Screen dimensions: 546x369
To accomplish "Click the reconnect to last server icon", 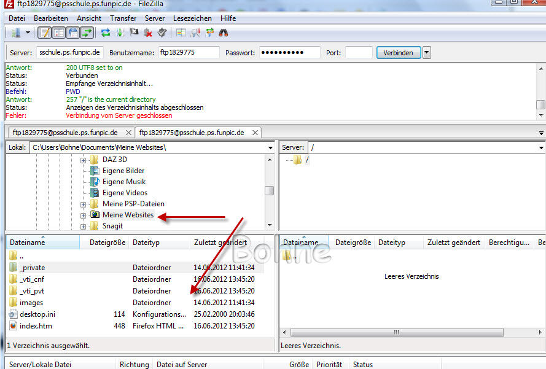I will (x=162, y=33).
